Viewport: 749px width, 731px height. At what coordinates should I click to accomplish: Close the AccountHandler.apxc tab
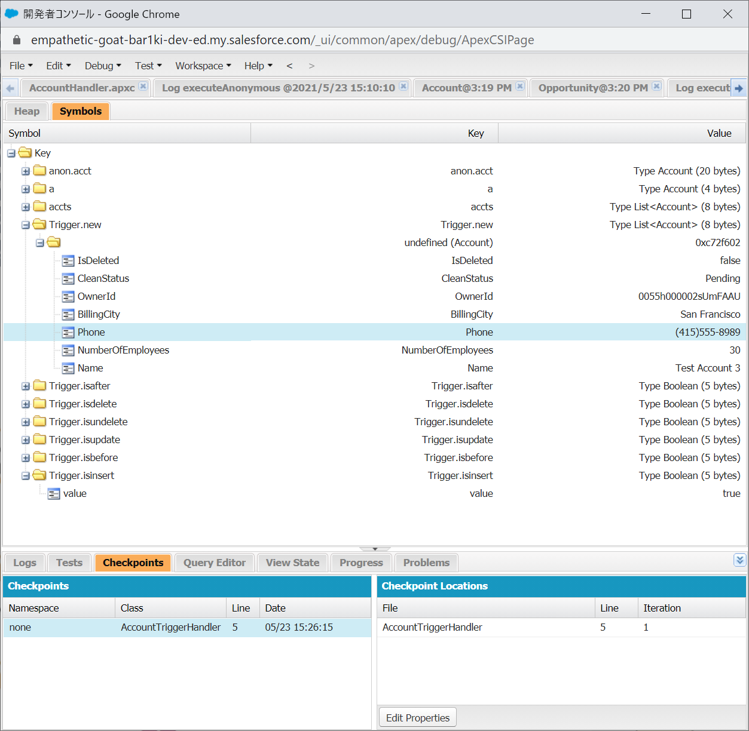pyautogui.click(x=143, y=86)
